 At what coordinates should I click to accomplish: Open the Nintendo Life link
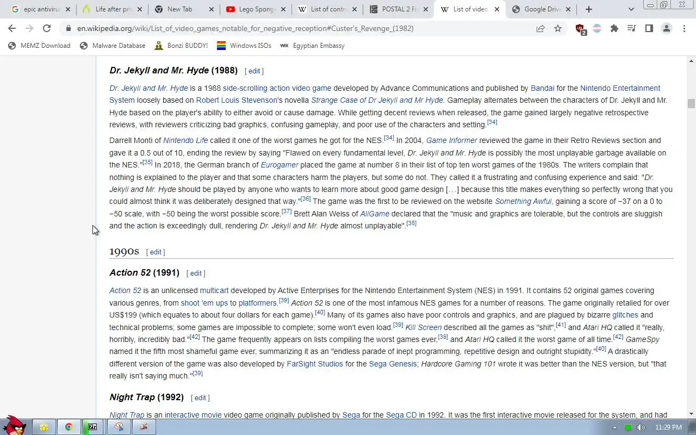[185, 140]
